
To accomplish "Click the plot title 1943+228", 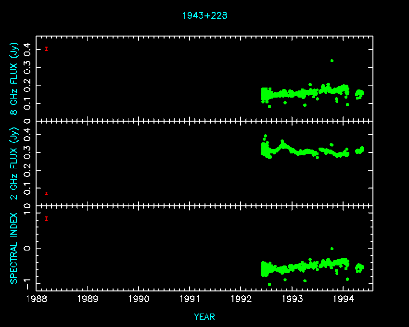I will (204, 15).
